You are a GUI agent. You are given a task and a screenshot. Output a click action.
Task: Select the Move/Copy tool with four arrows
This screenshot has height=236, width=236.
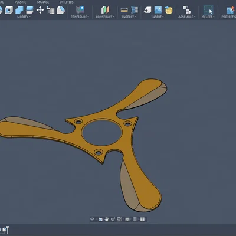coord(40,10)
